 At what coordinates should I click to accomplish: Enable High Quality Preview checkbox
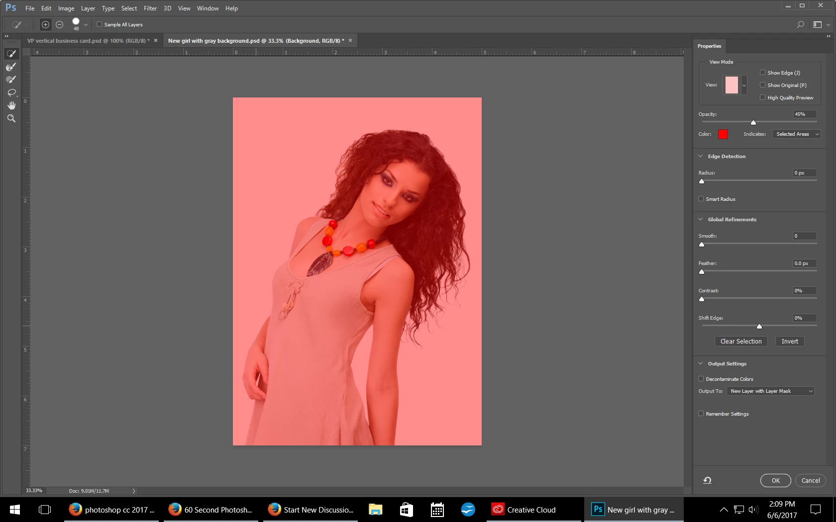click(x=762, y=97)
